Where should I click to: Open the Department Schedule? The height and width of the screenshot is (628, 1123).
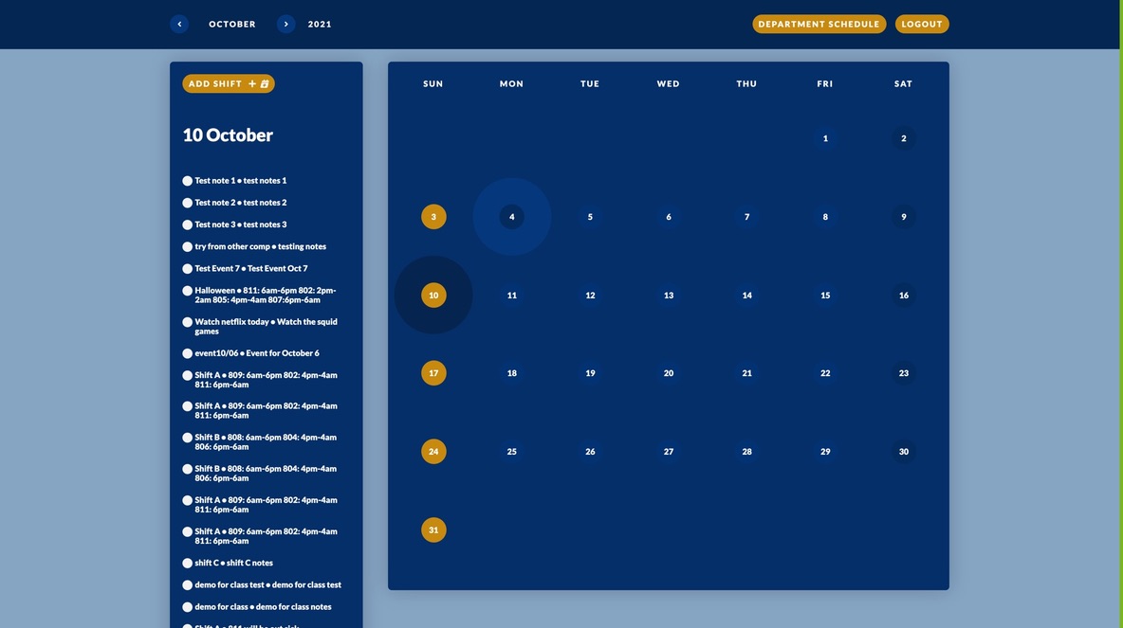819,25
